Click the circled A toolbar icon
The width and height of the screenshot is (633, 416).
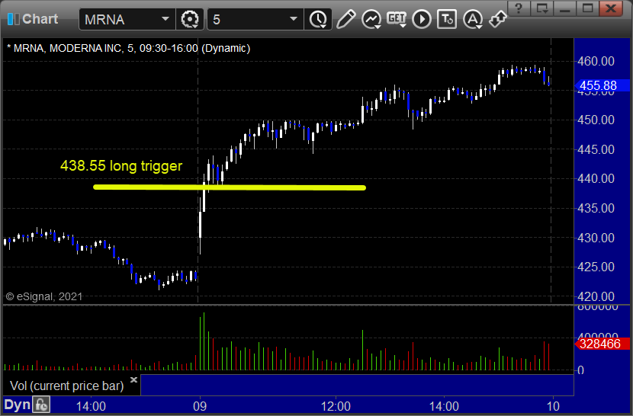coord(473,19)
